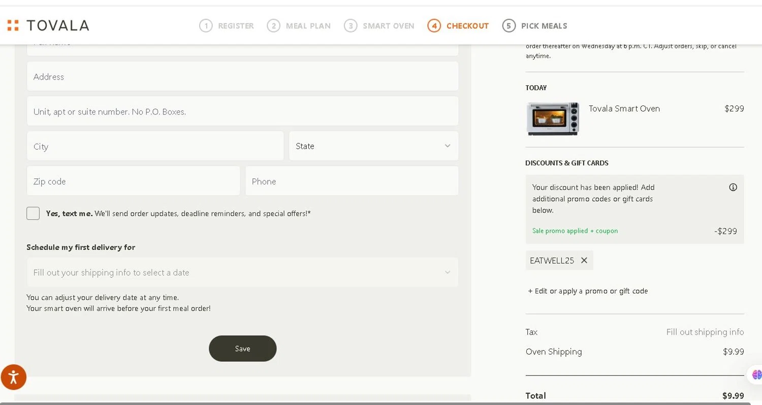762x405 pixels.
Task: Go to the Meal Plan step
Action: coord(299,25)
